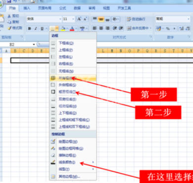Select No Border (无框线) menu item
Viewport: 193px width, 183px height.
pos(73,71)
